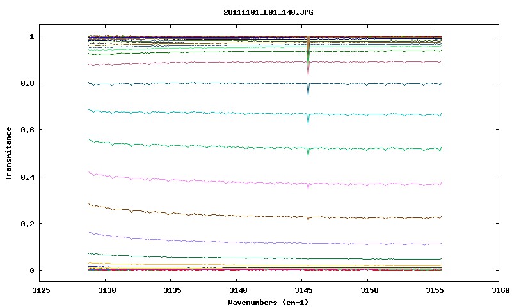This screenshot has width=512, height=307.
Task: Click y-axis tick label 0.8
Action: click(28, 83)
